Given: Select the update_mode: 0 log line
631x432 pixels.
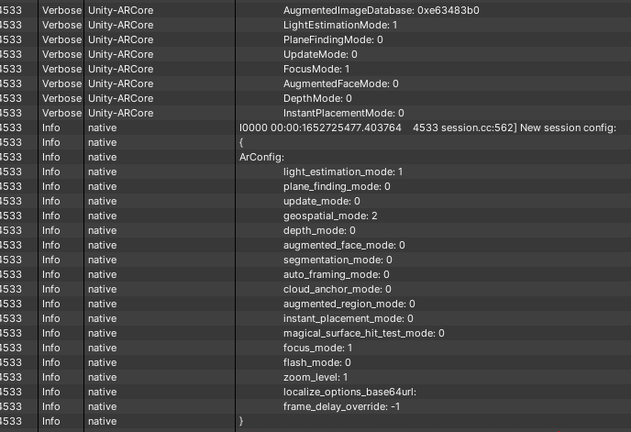Looking at the screenshot, I should (x=322, y=201).
